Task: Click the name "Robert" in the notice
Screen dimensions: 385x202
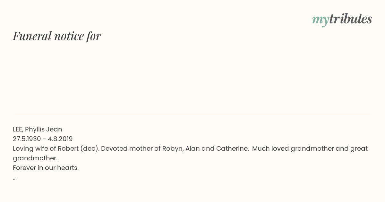Action: coord(68,148)
